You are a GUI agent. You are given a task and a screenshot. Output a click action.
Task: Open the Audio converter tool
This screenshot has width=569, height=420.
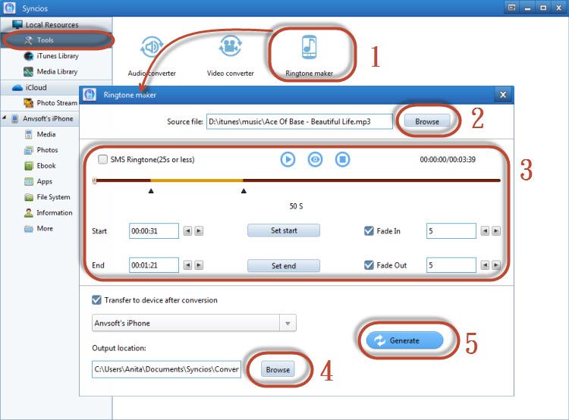tap(152, 56)
